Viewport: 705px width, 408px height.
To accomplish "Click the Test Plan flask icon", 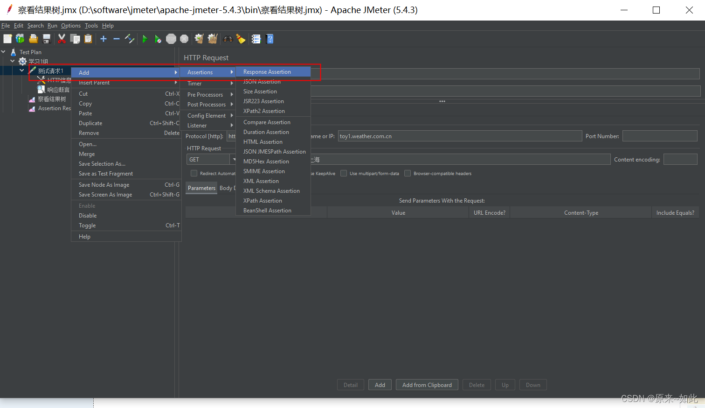I will 13,52.
